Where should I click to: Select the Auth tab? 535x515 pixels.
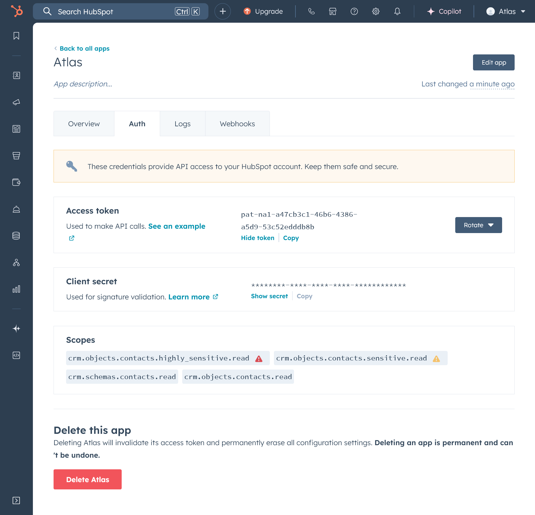click(x=137, y=124)
